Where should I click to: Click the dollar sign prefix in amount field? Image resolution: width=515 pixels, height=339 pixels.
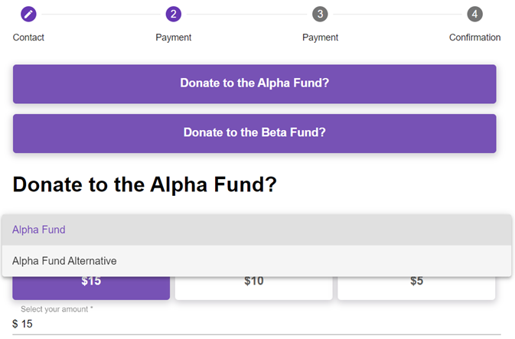click(15, 324)
